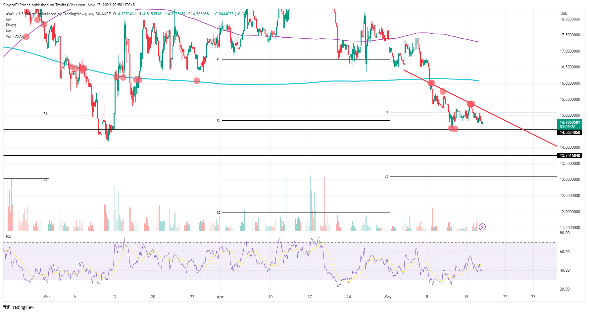Screen dimensions: 589x313
Task: Click the open value O14.7353431
Action: tap(124, 14)
